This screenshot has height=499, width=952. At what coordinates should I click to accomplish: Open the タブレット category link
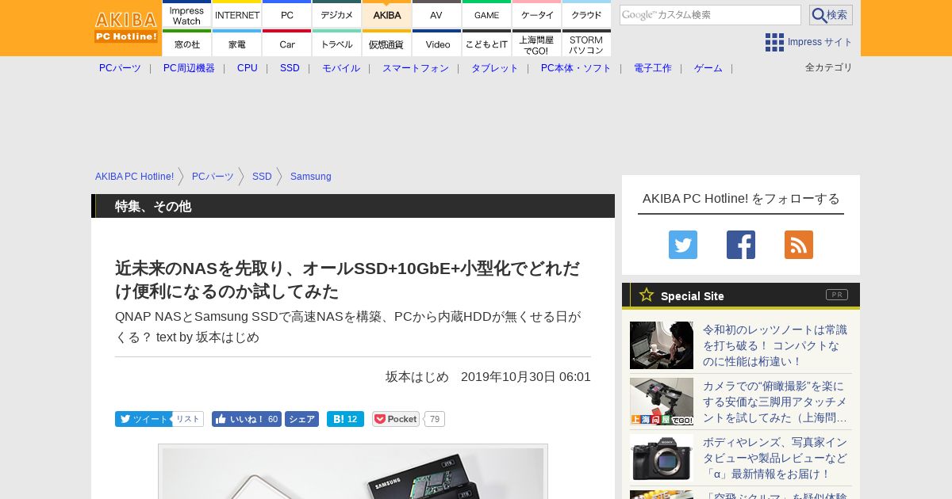(x=495, y=68)
